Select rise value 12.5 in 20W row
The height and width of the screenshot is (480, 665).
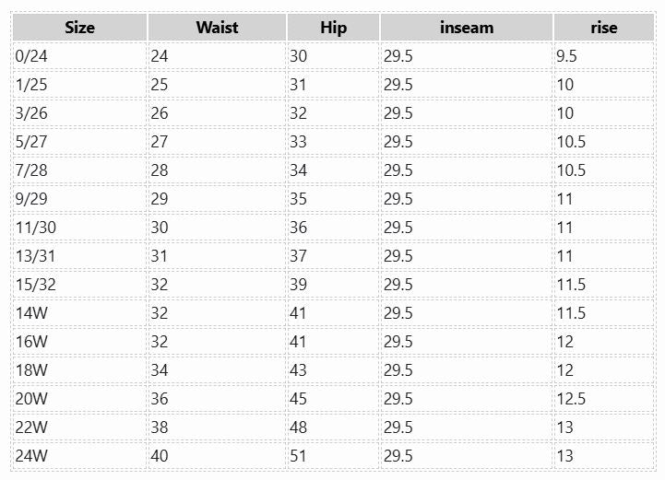tap(571, 399)
